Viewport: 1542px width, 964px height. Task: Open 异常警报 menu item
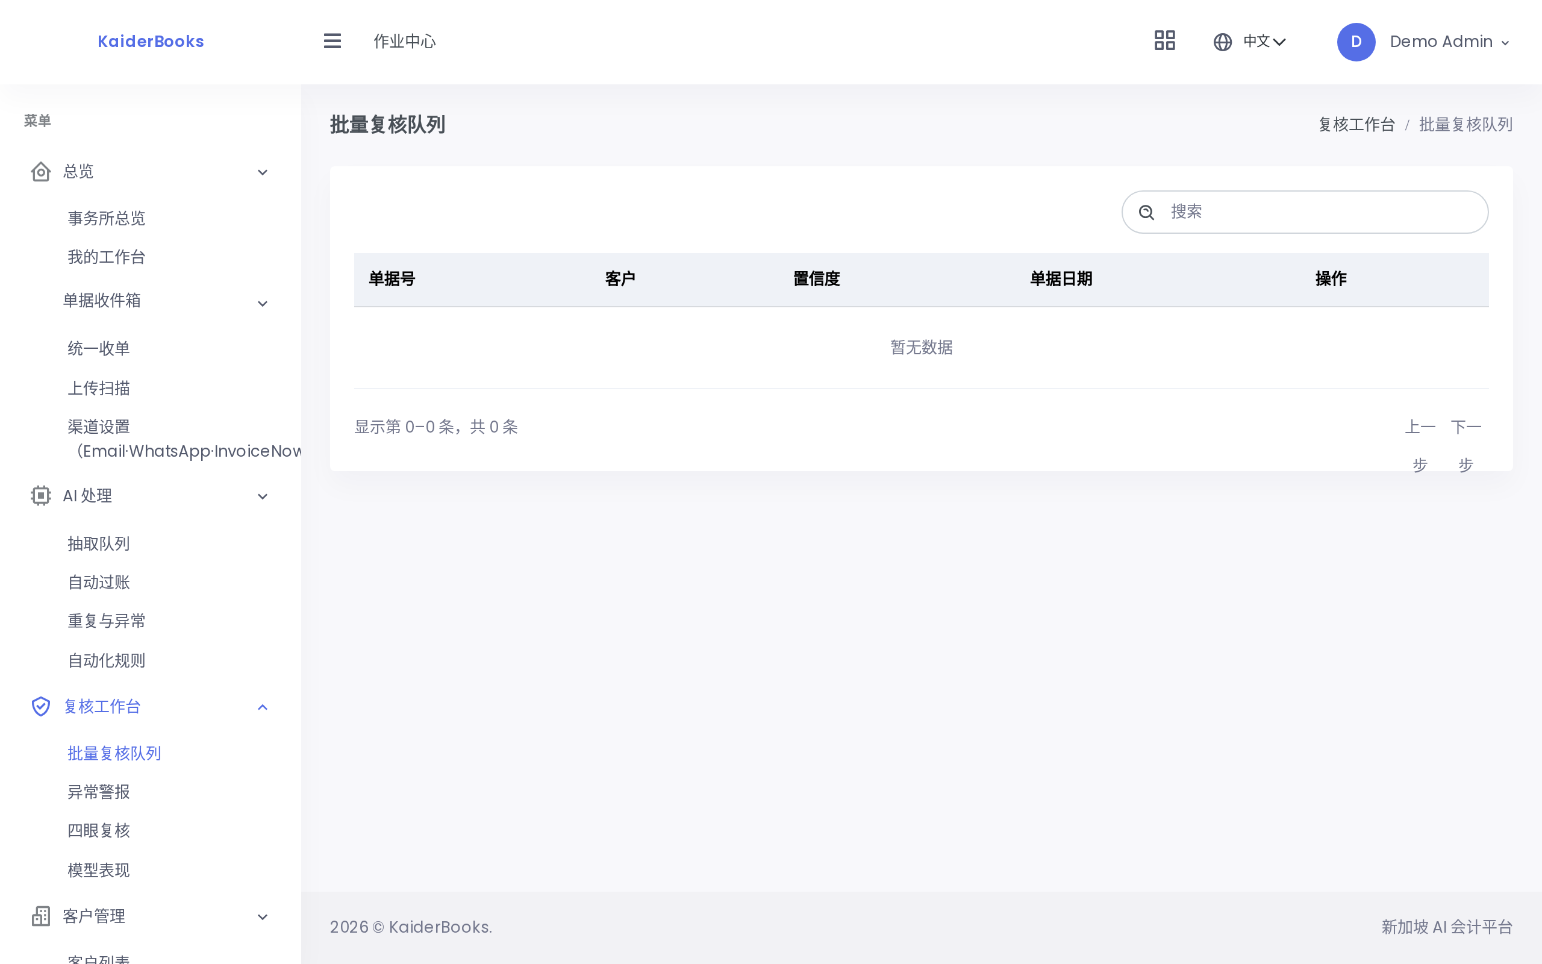tap(99, 792)
